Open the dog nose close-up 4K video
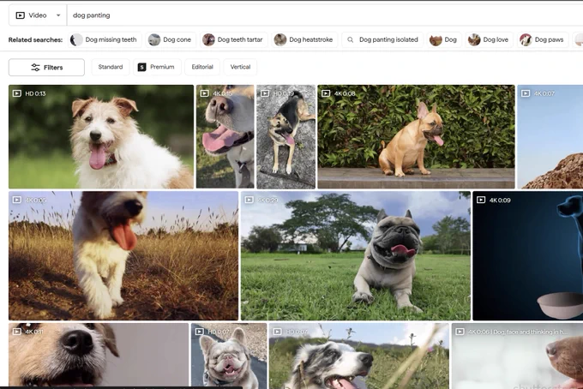This screenshot has width=583, height=389. (x=225, y=137)
